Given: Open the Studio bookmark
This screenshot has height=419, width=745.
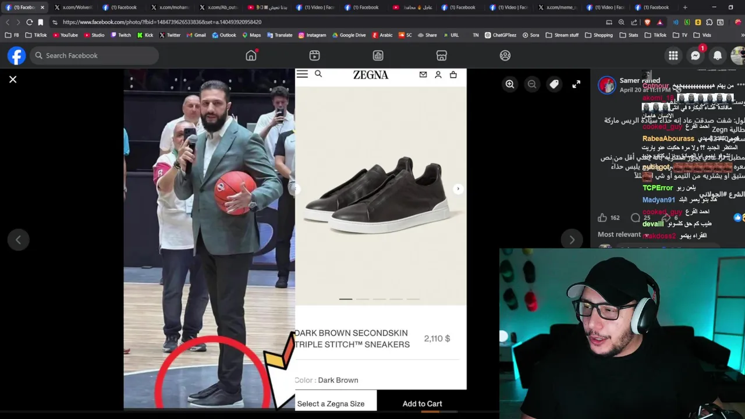Looking at the screenshot, I should click(x=94, y=35).
